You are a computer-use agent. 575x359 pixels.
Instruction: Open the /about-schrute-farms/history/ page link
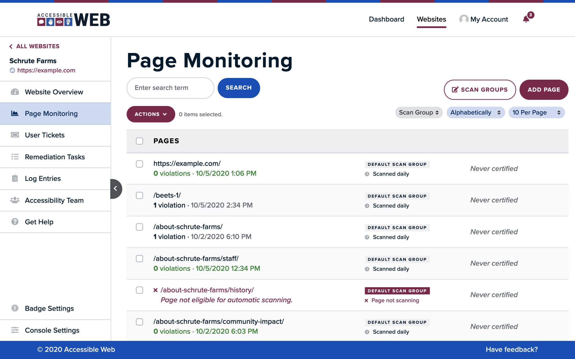(x=207, y=290)
